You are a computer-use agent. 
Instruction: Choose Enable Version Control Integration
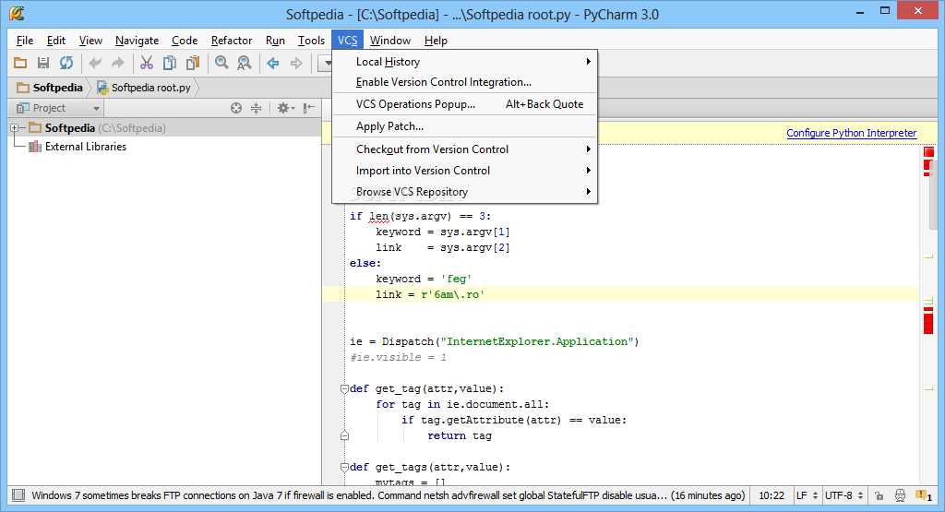[x=464, y=82]
